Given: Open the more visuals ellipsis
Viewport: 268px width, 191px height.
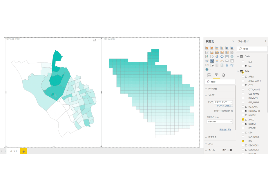Looking at the screenshot, I should (x=212, y=69).
